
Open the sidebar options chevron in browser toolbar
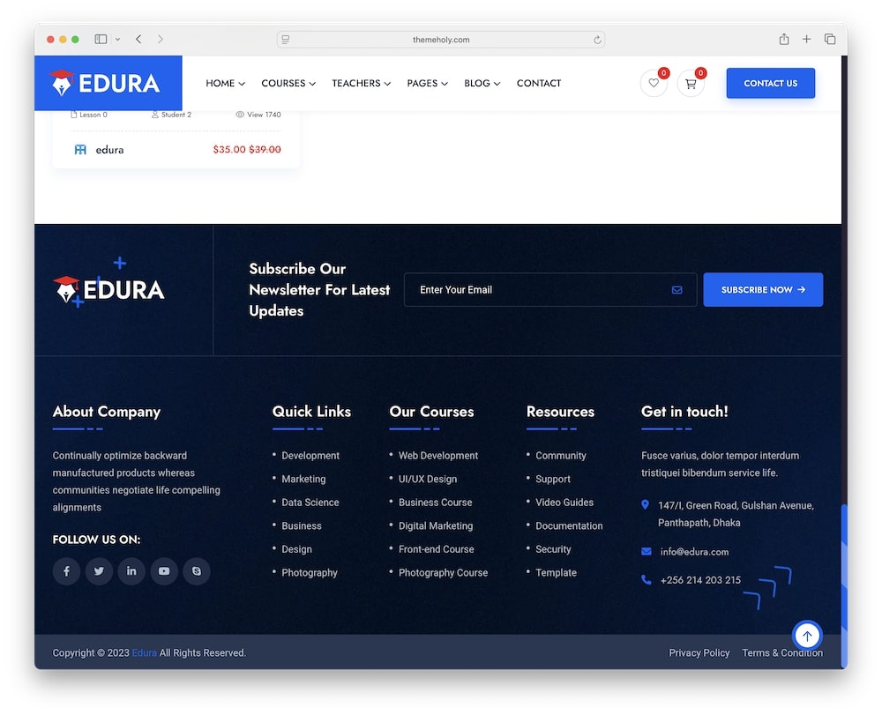click(x=117, y=40)
